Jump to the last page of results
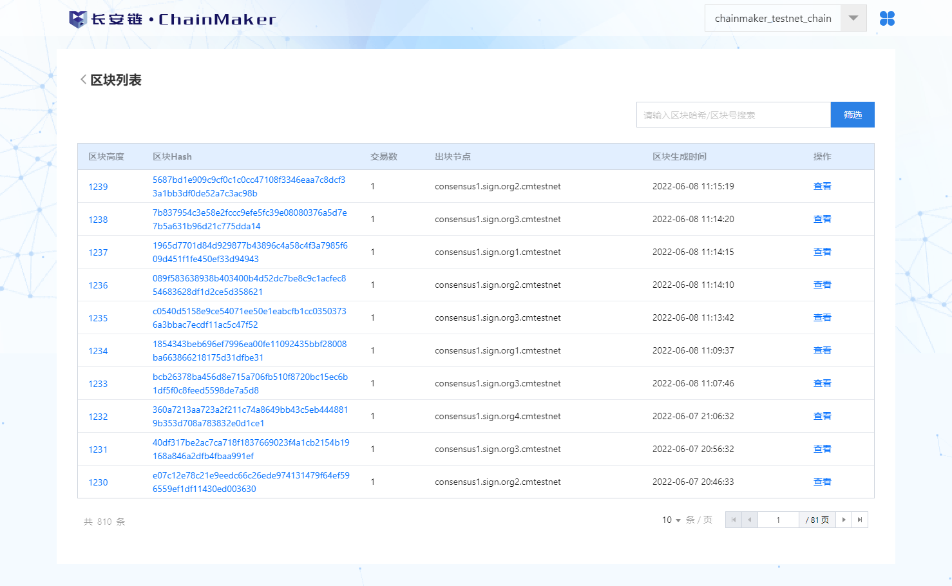Screen dimensions: 952x586 coord(860,520)
